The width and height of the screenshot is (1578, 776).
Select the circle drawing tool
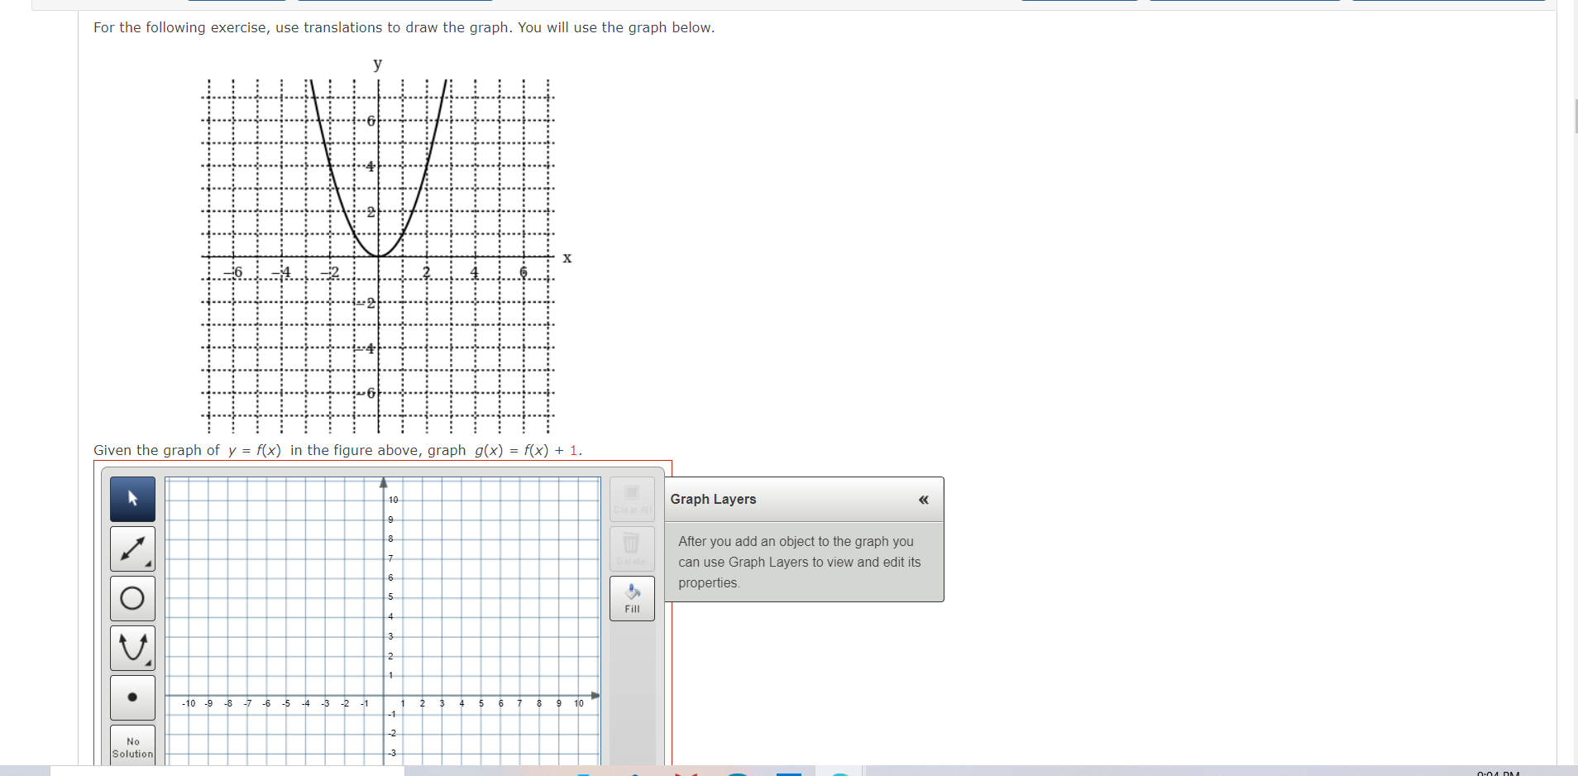131,598
